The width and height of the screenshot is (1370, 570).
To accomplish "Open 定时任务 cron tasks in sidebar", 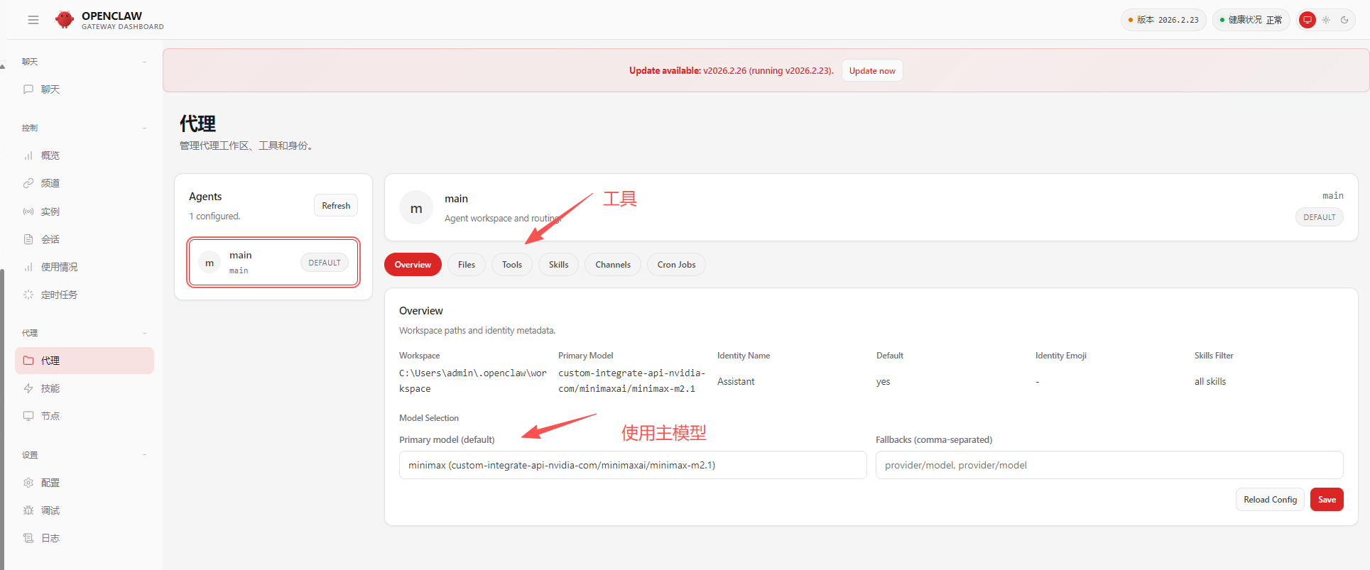I will pyautogui.click(x=84, y=295).
